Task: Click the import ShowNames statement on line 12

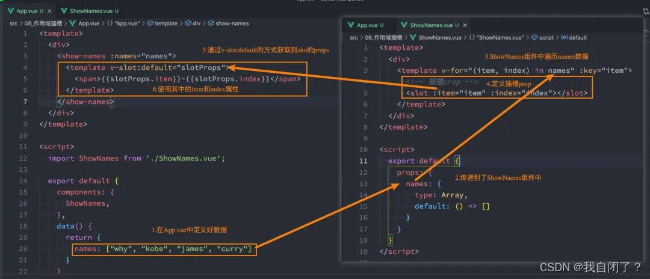Action: tap(137, 158)
